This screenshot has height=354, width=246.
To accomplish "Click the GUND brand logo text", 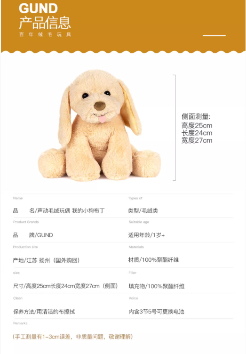I will click(x=38, y=8).
